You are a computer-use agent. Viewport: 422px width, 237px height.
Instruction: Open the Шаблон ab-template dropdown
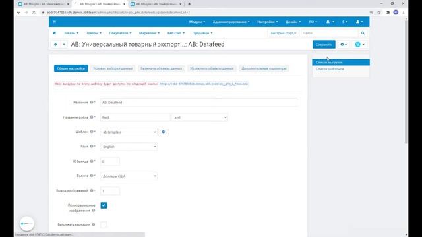[x=129, y=132]
